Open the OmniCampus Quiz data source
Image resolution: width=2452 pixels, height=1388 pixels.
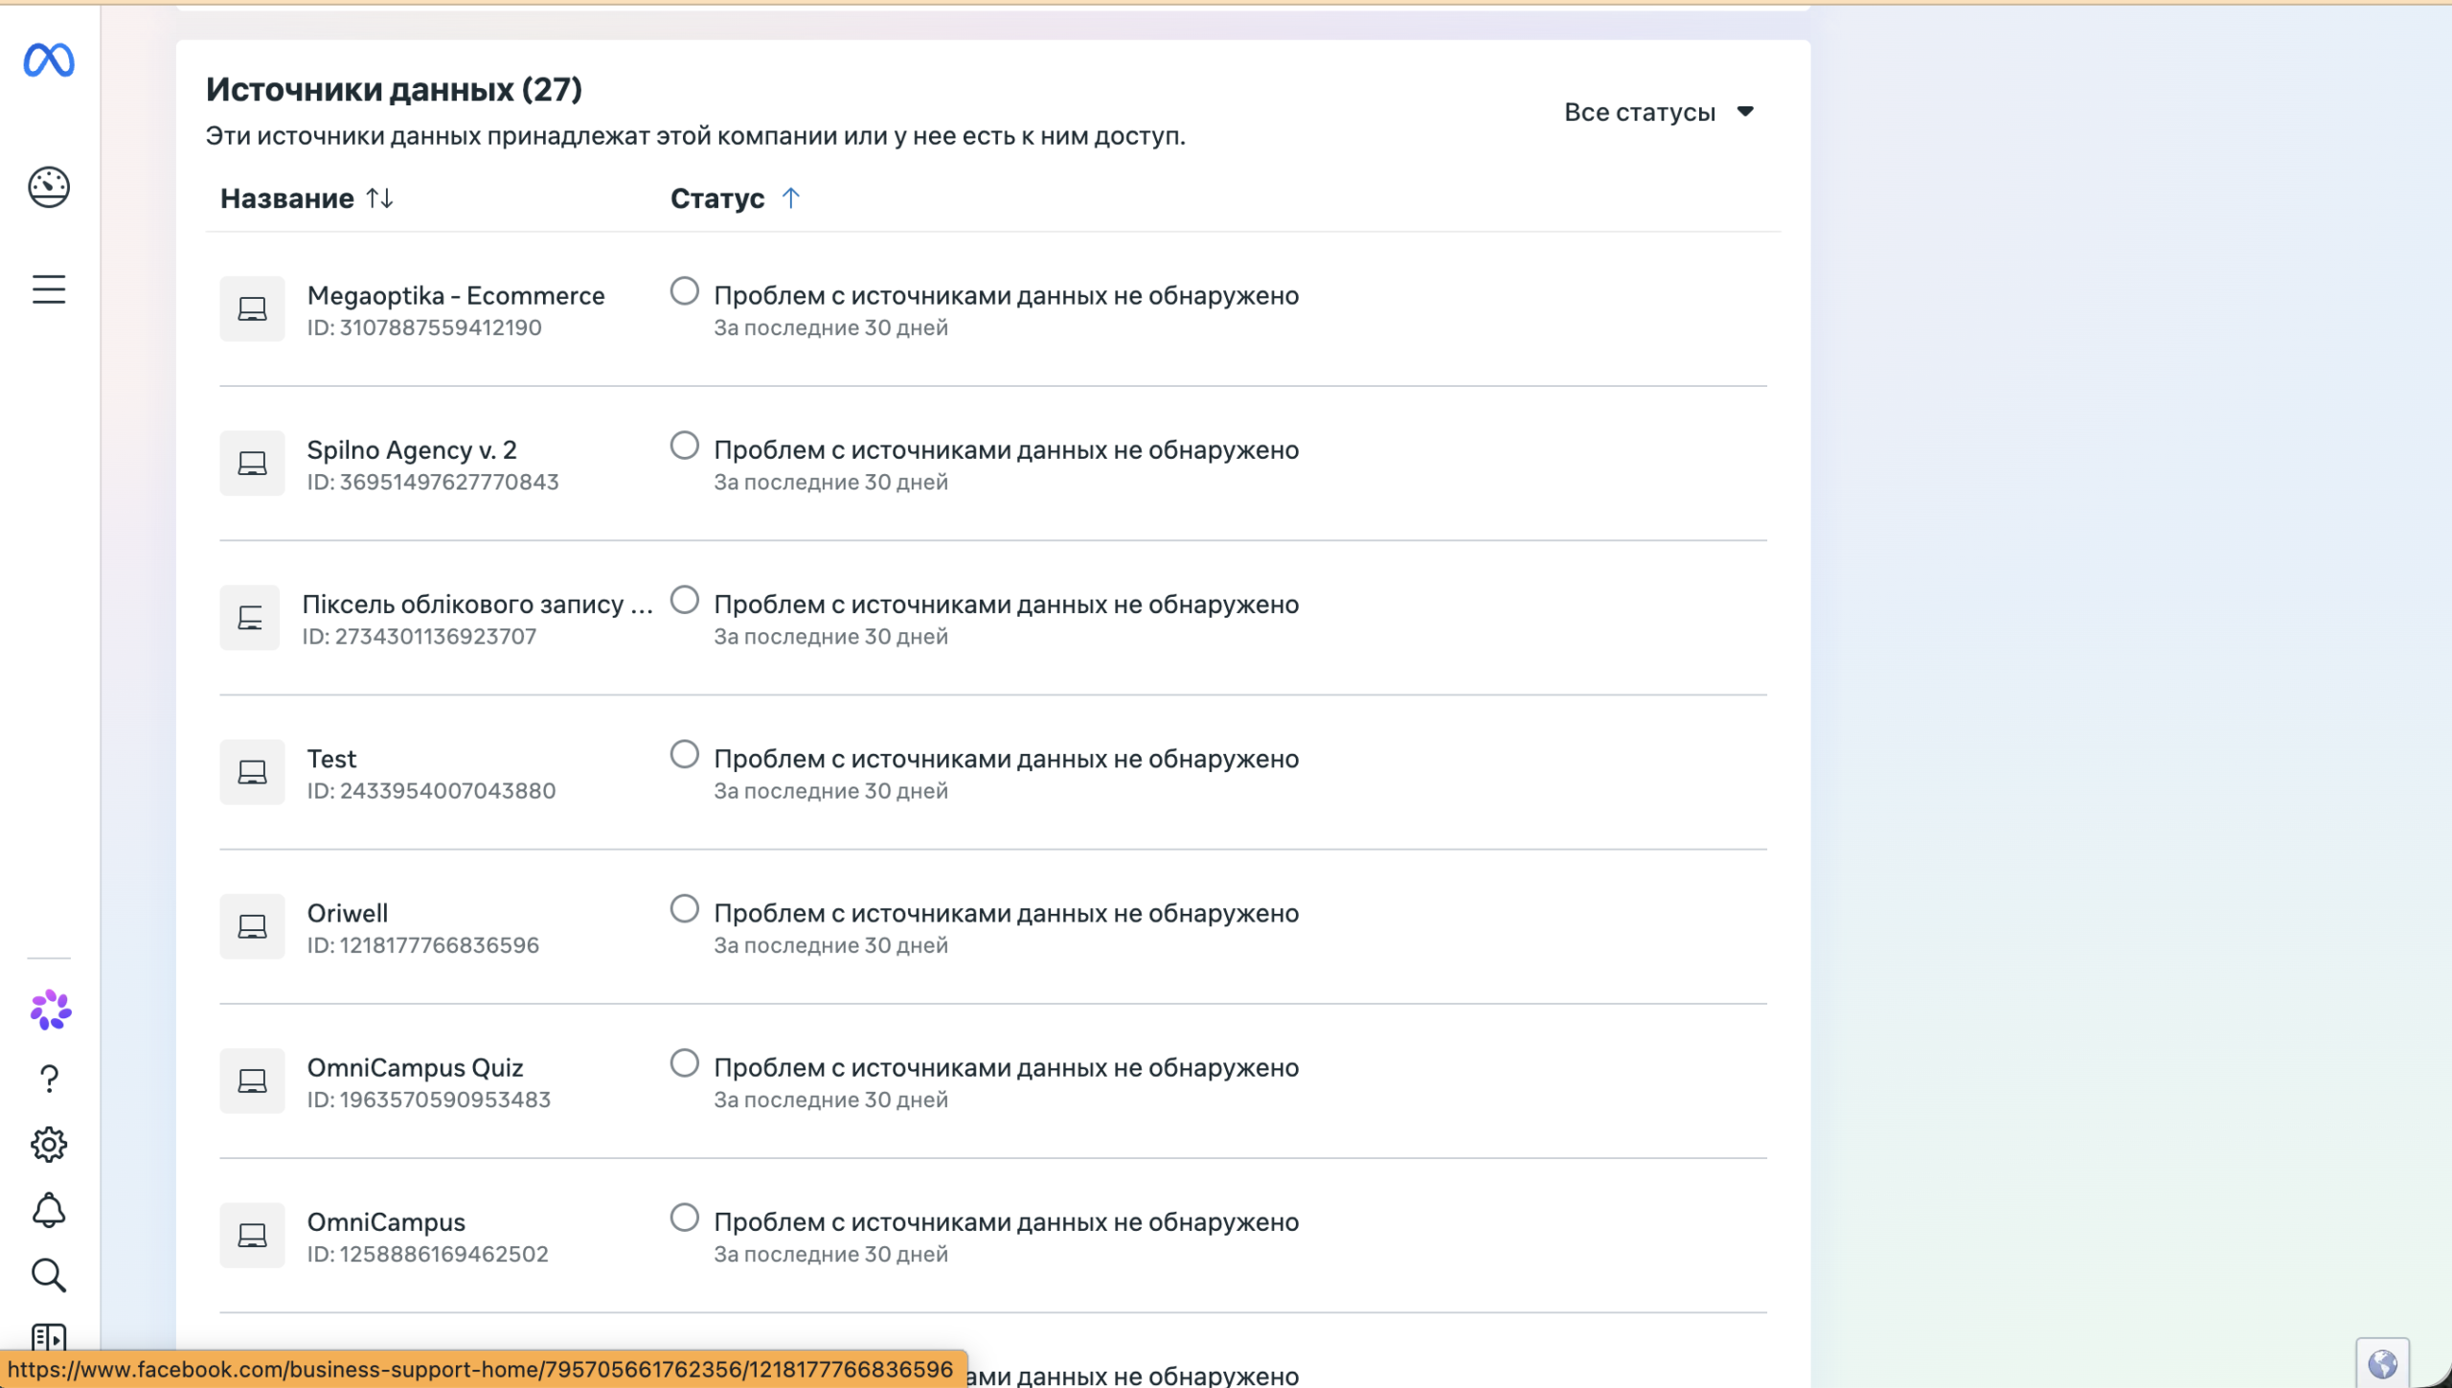(x=415, y=1067)
